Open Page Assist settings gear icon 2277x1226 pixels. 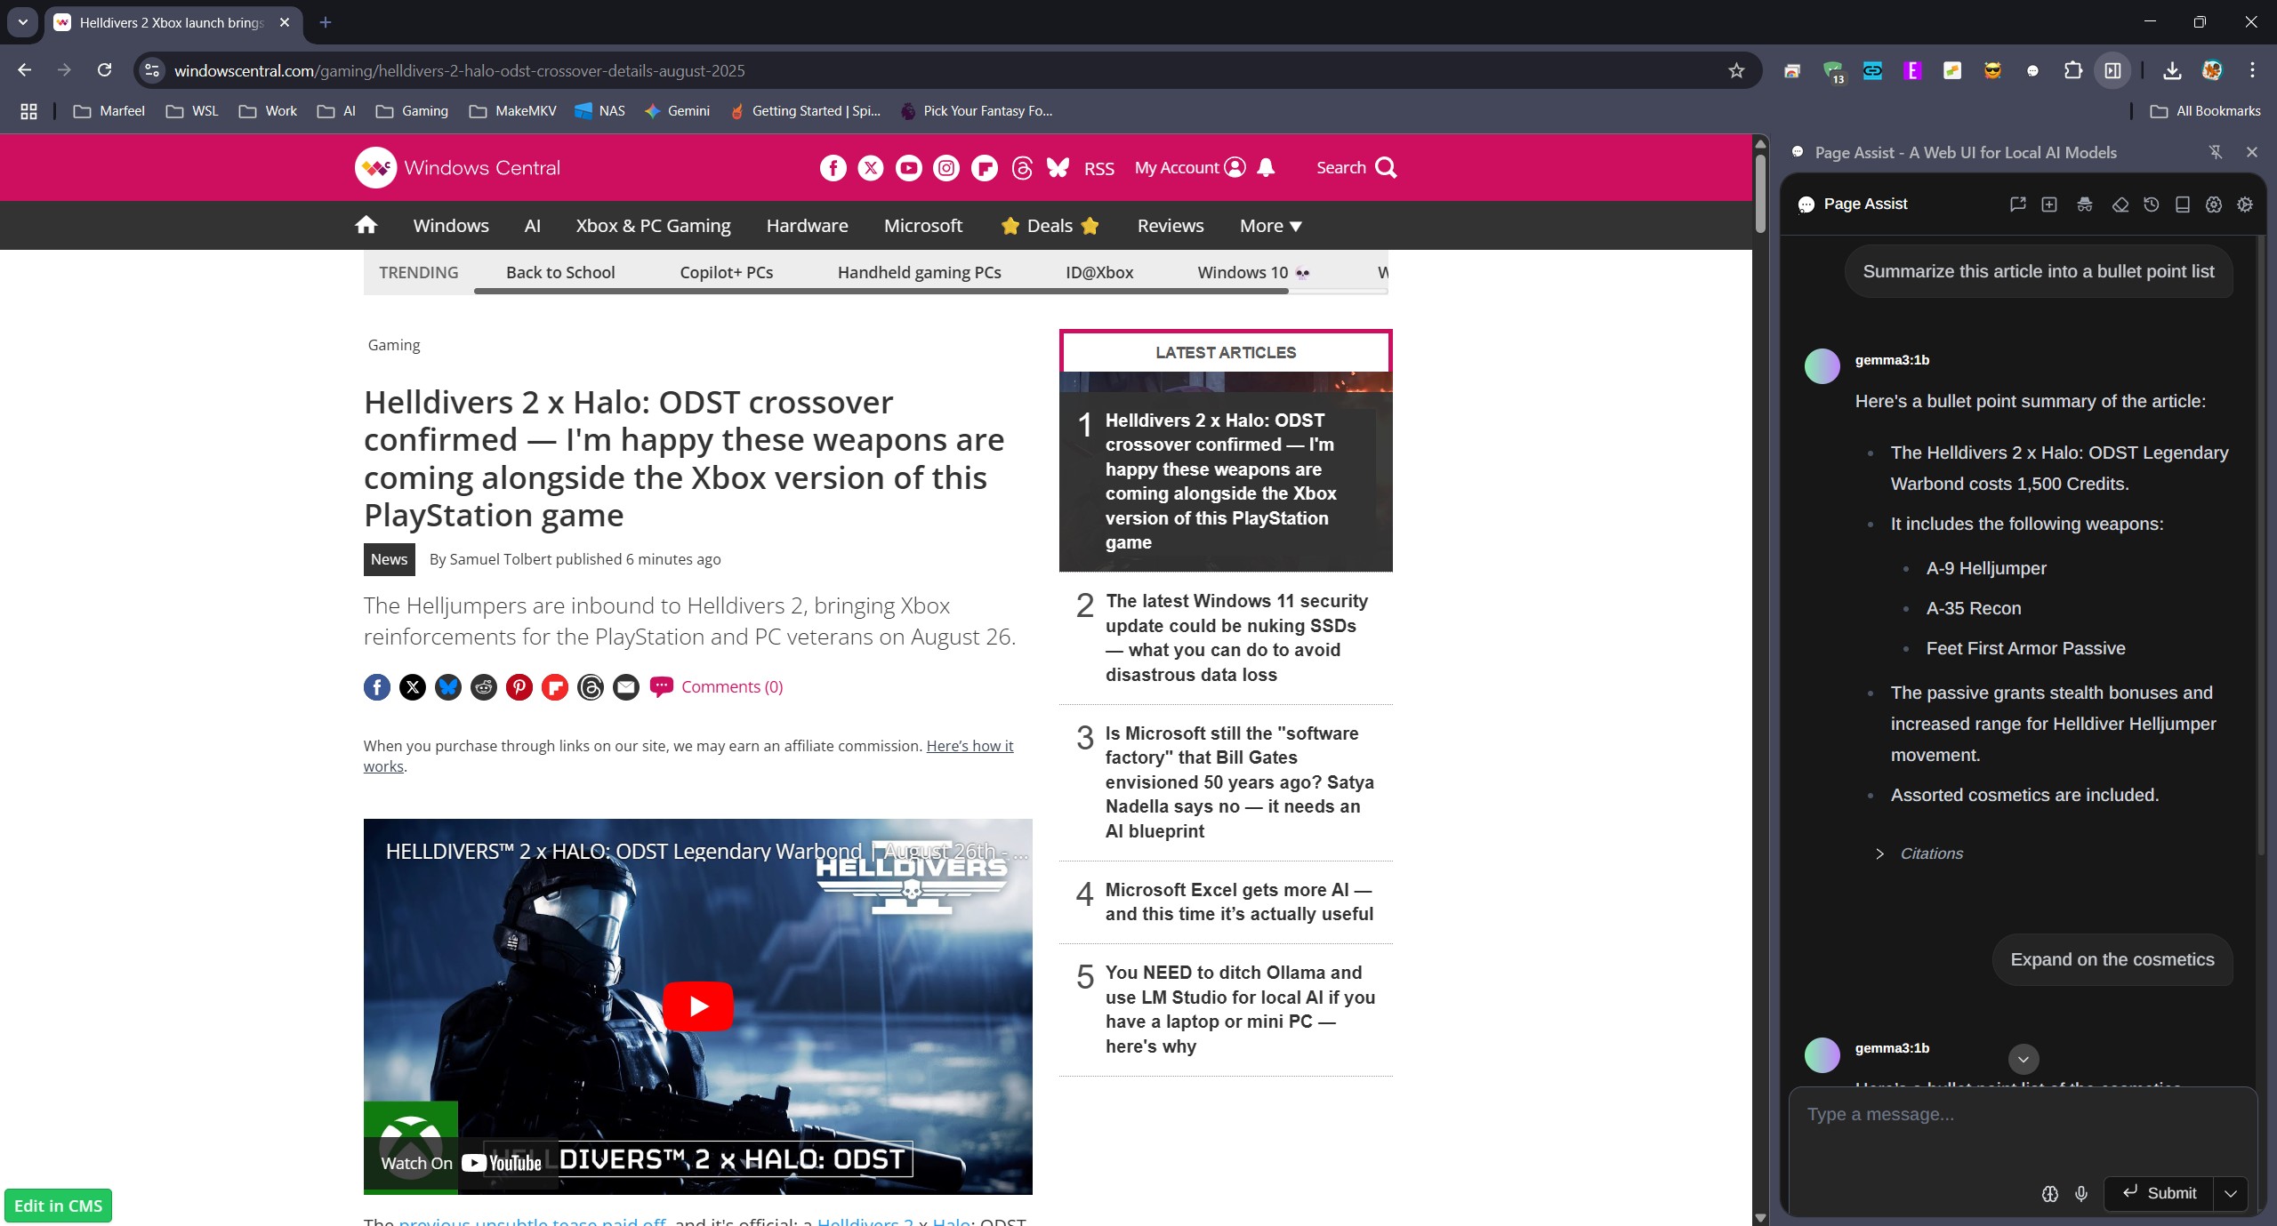pyautogui.click(x=2245, y=204)
